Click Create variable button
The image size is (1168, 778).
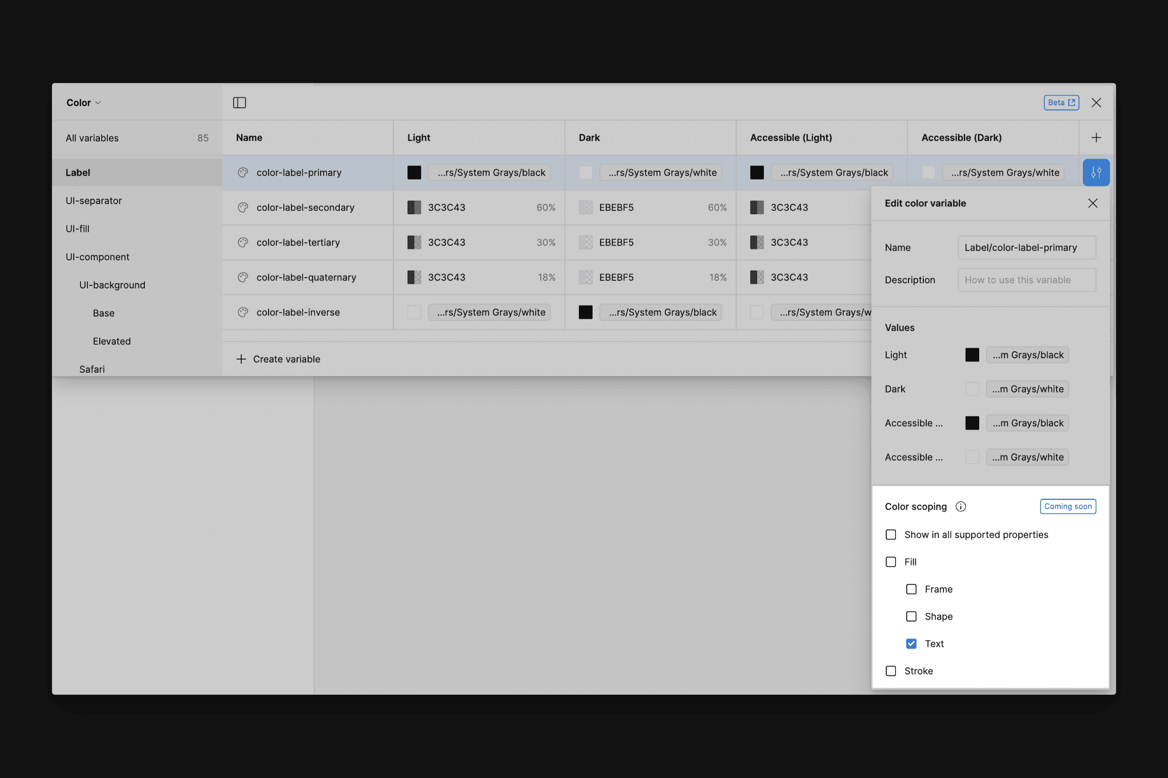[x=278, y=359]
